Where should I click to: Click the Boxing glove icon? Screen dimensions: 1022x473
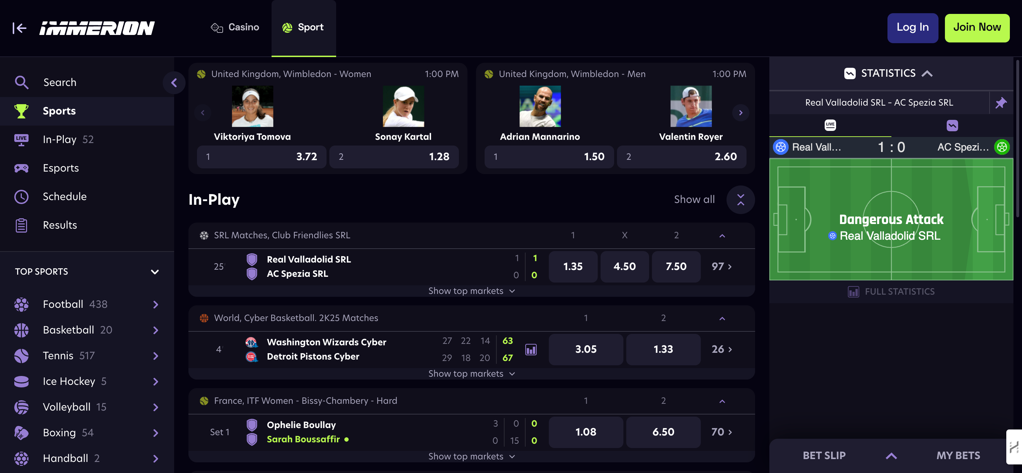(21, 433)
